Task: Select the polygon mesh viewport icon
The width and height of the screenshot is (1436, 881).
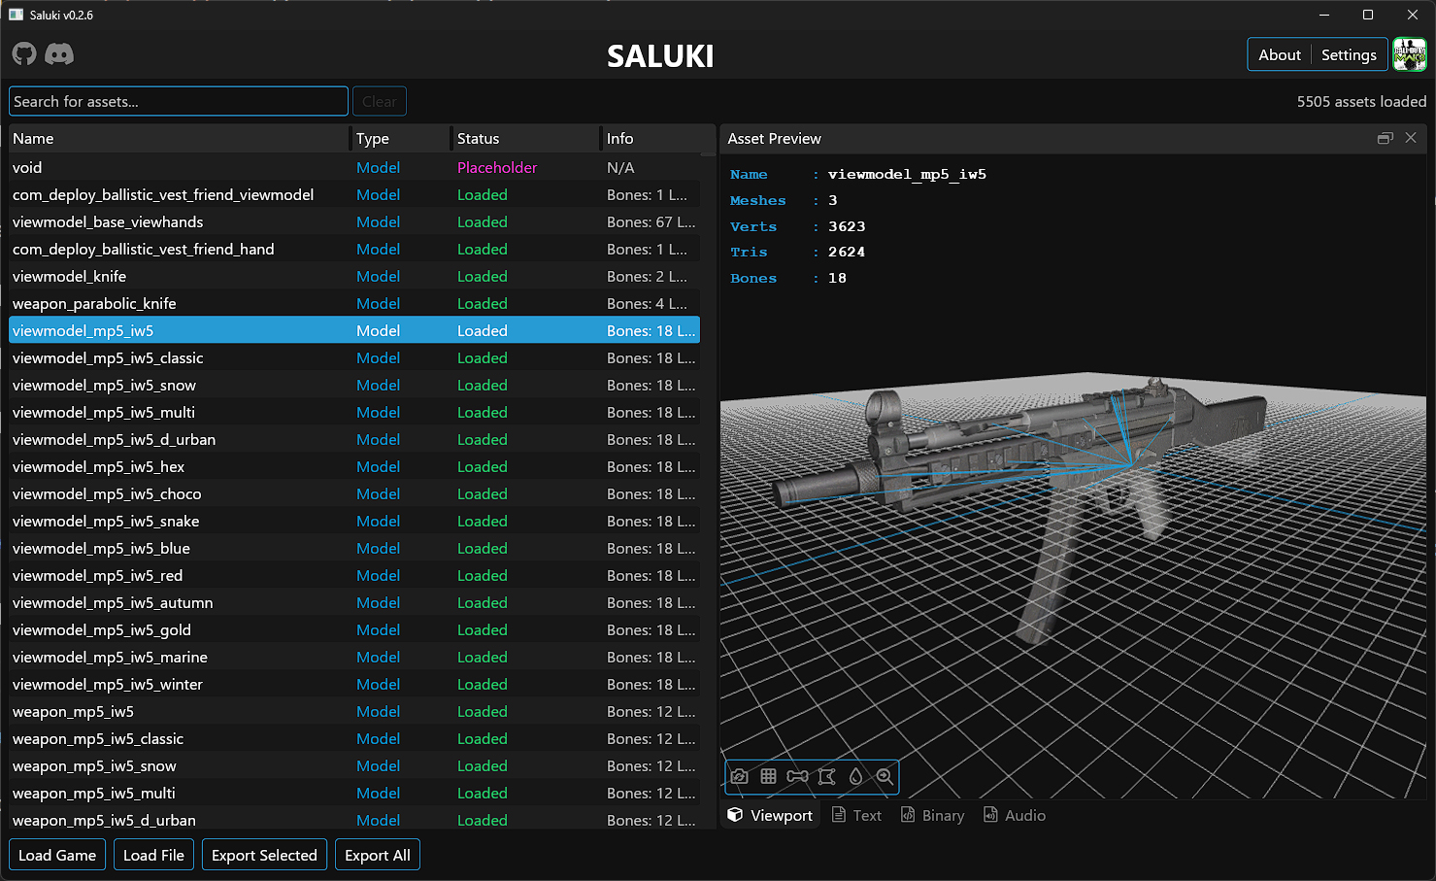Action: (826, 776)
